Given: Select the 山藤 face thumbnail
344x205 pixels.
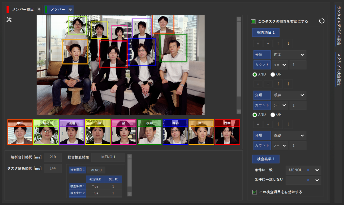Looking at the screenshot, I should coord(98,132).
